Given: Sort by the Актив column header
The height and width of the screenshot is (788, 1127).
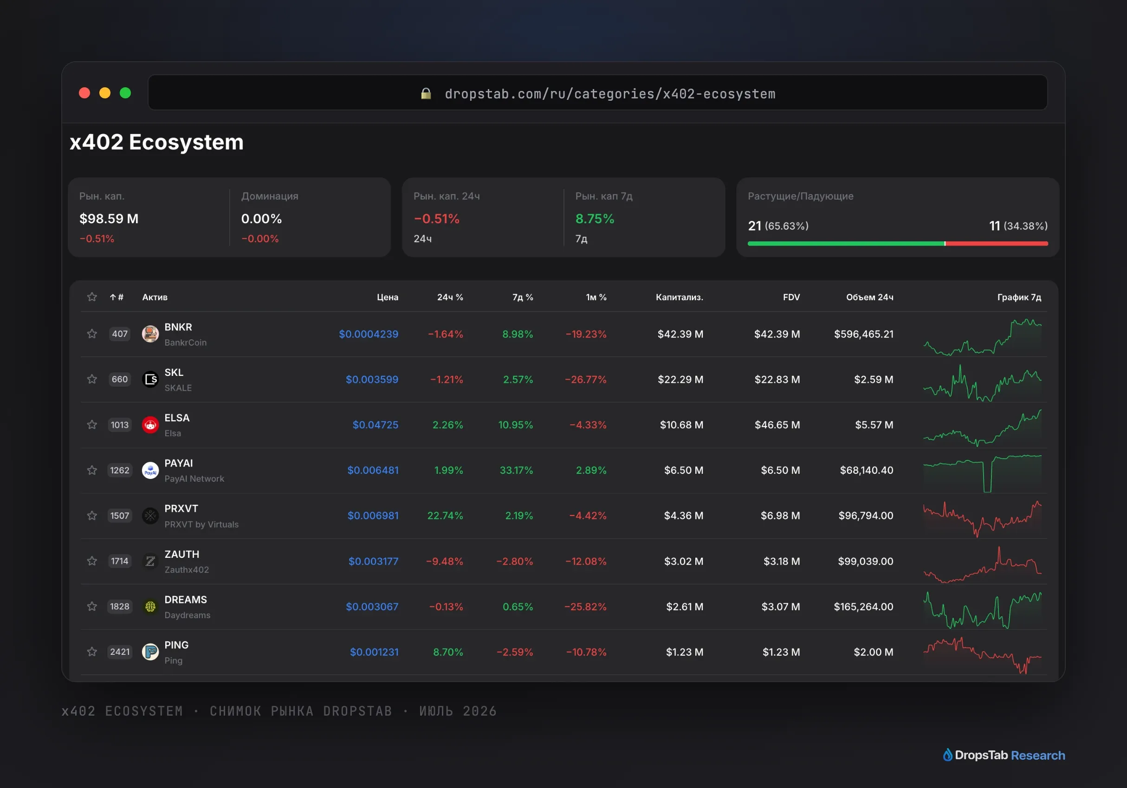Looking at the screenshot, I should [x=155, y=297].
